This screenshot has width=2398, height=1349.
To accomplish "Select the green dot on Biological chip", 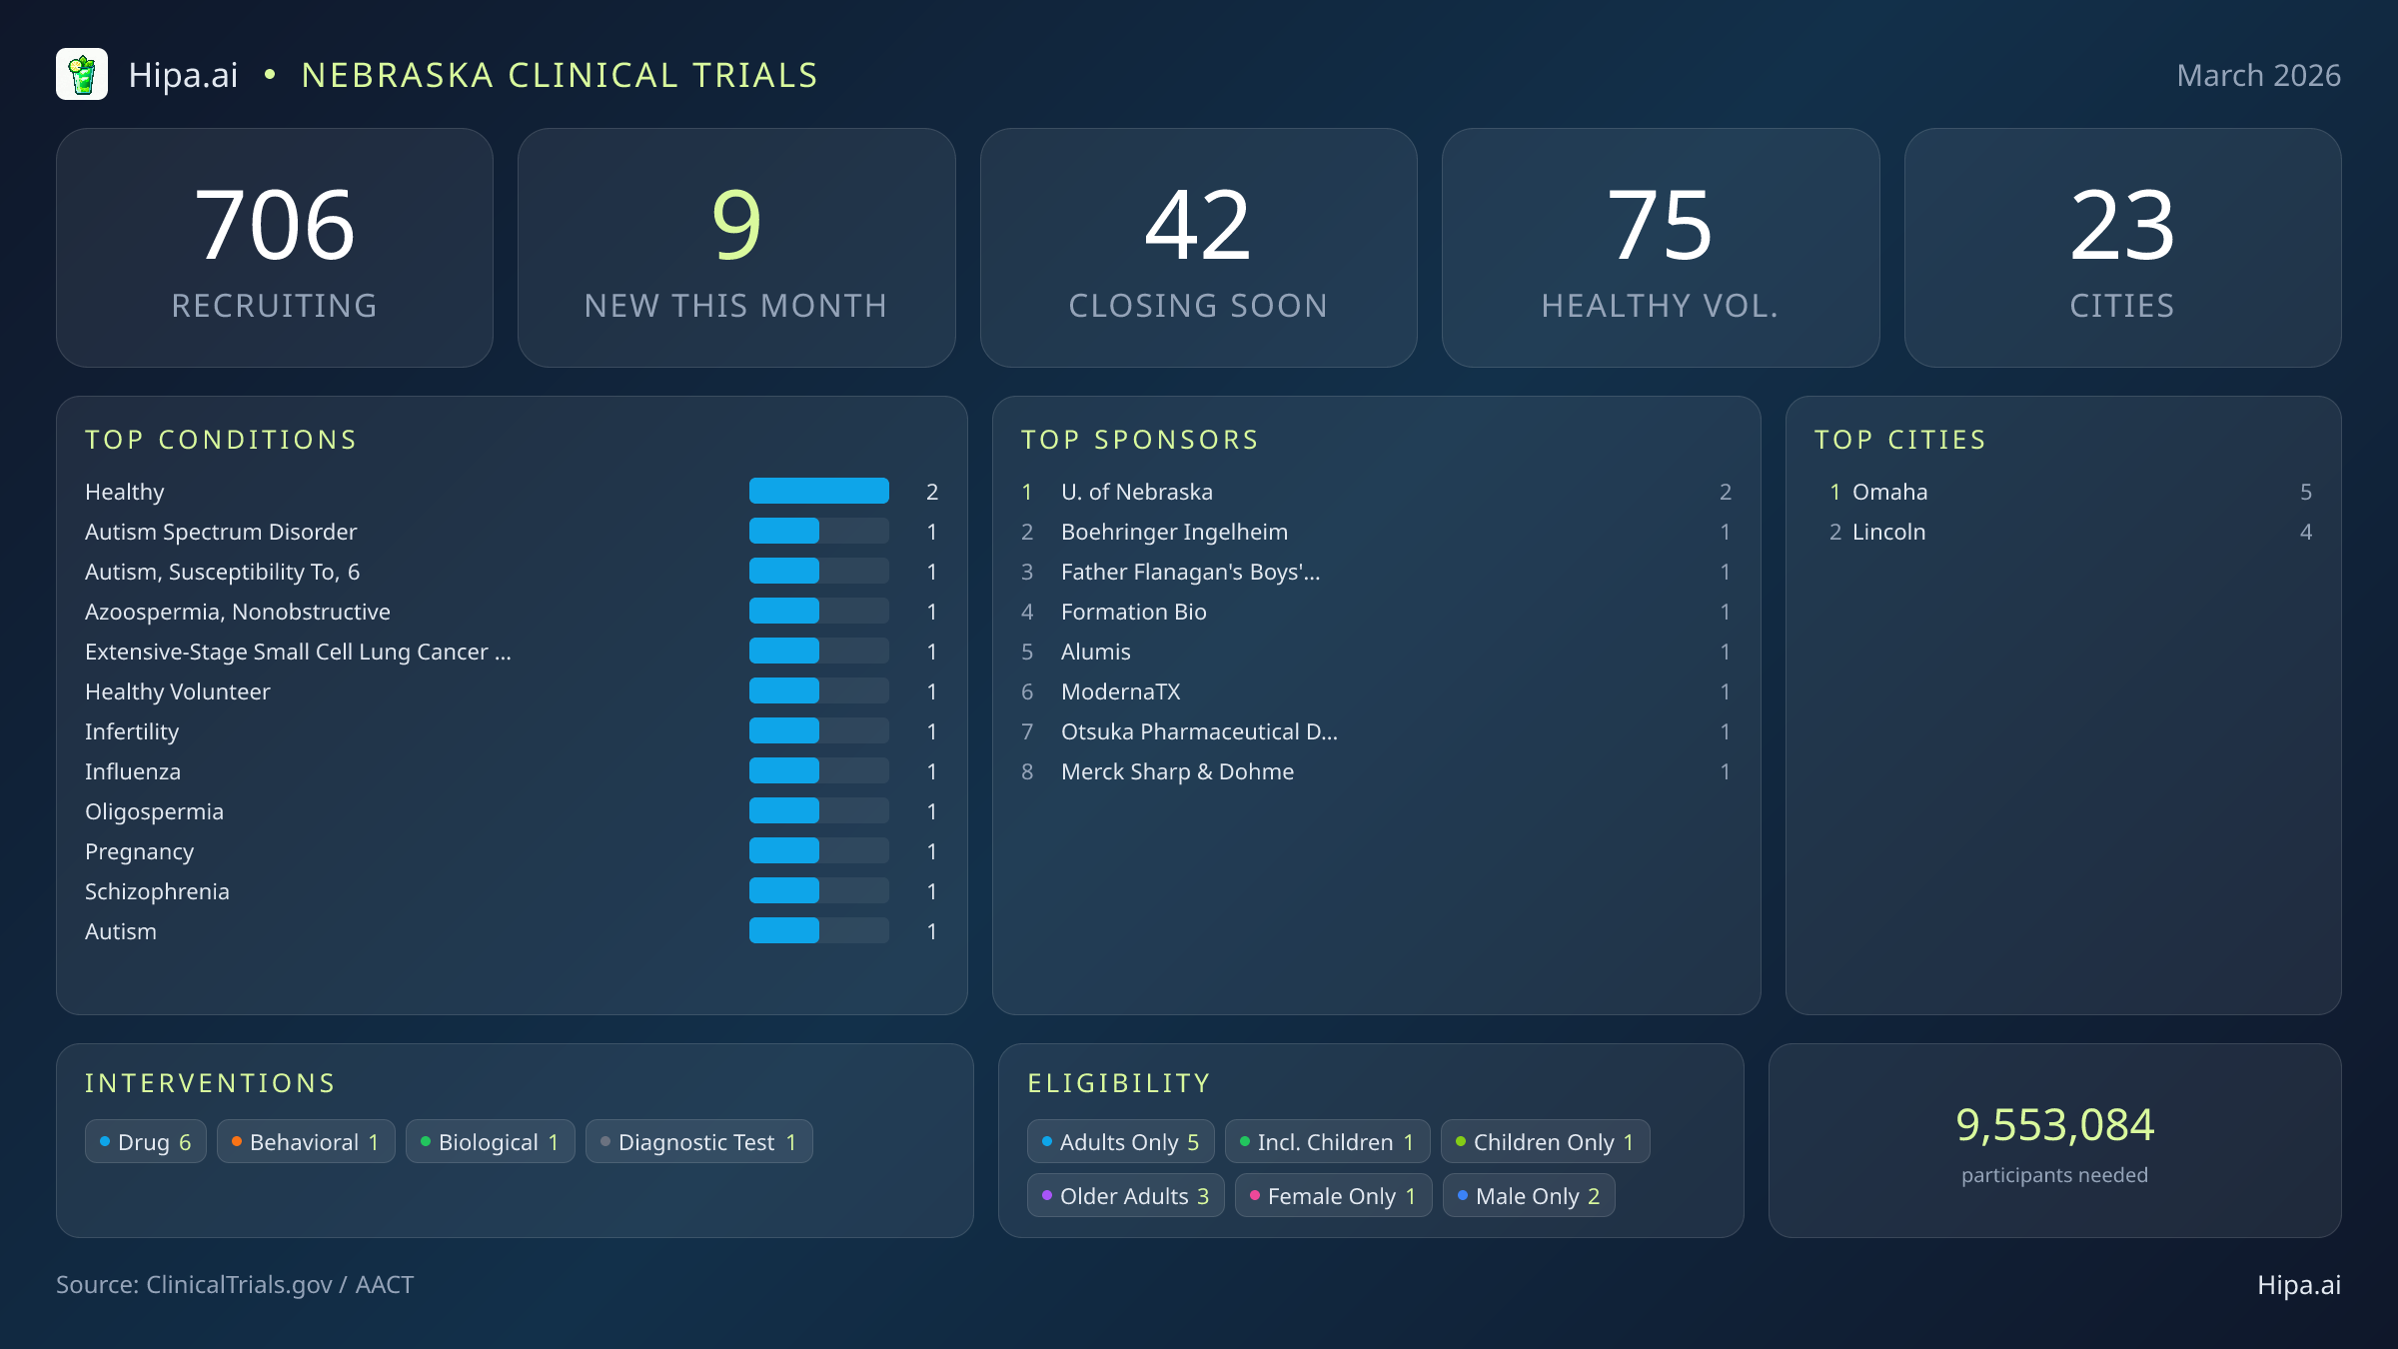I will coord(425,1141).
